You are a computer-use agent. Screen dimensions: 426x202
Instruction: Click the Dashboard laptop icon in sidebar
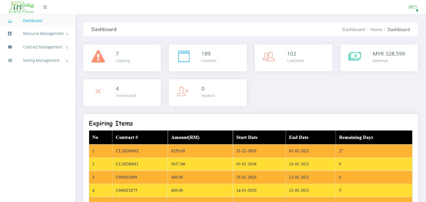tap(10, 21)
